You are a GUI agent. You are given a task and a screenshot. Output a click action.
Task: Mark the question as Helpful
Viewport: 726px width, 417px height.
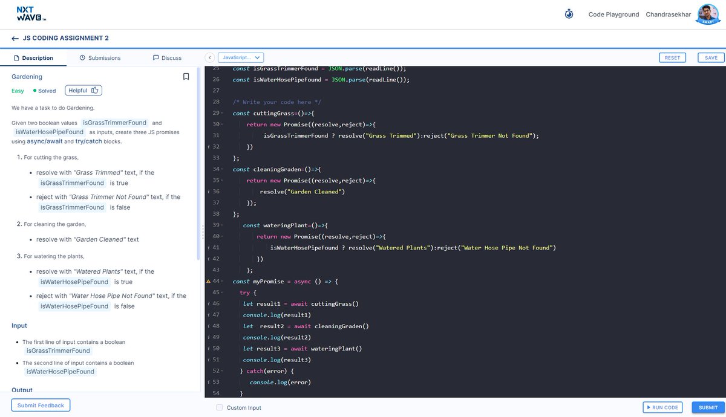coord(83,91)
